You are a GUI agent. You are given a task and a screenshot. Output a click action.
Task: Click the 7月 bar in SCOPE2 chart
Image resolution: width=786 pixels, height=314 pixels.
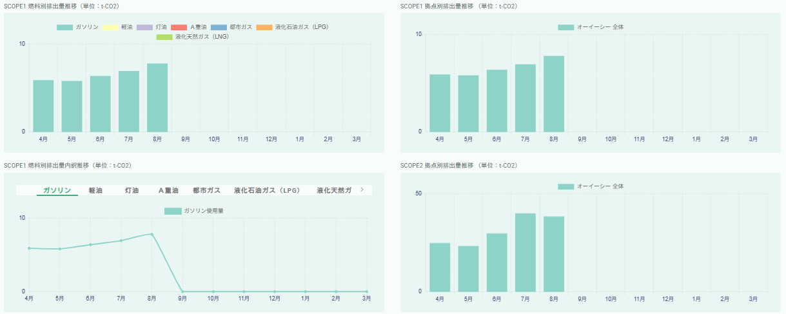[525, 252]
